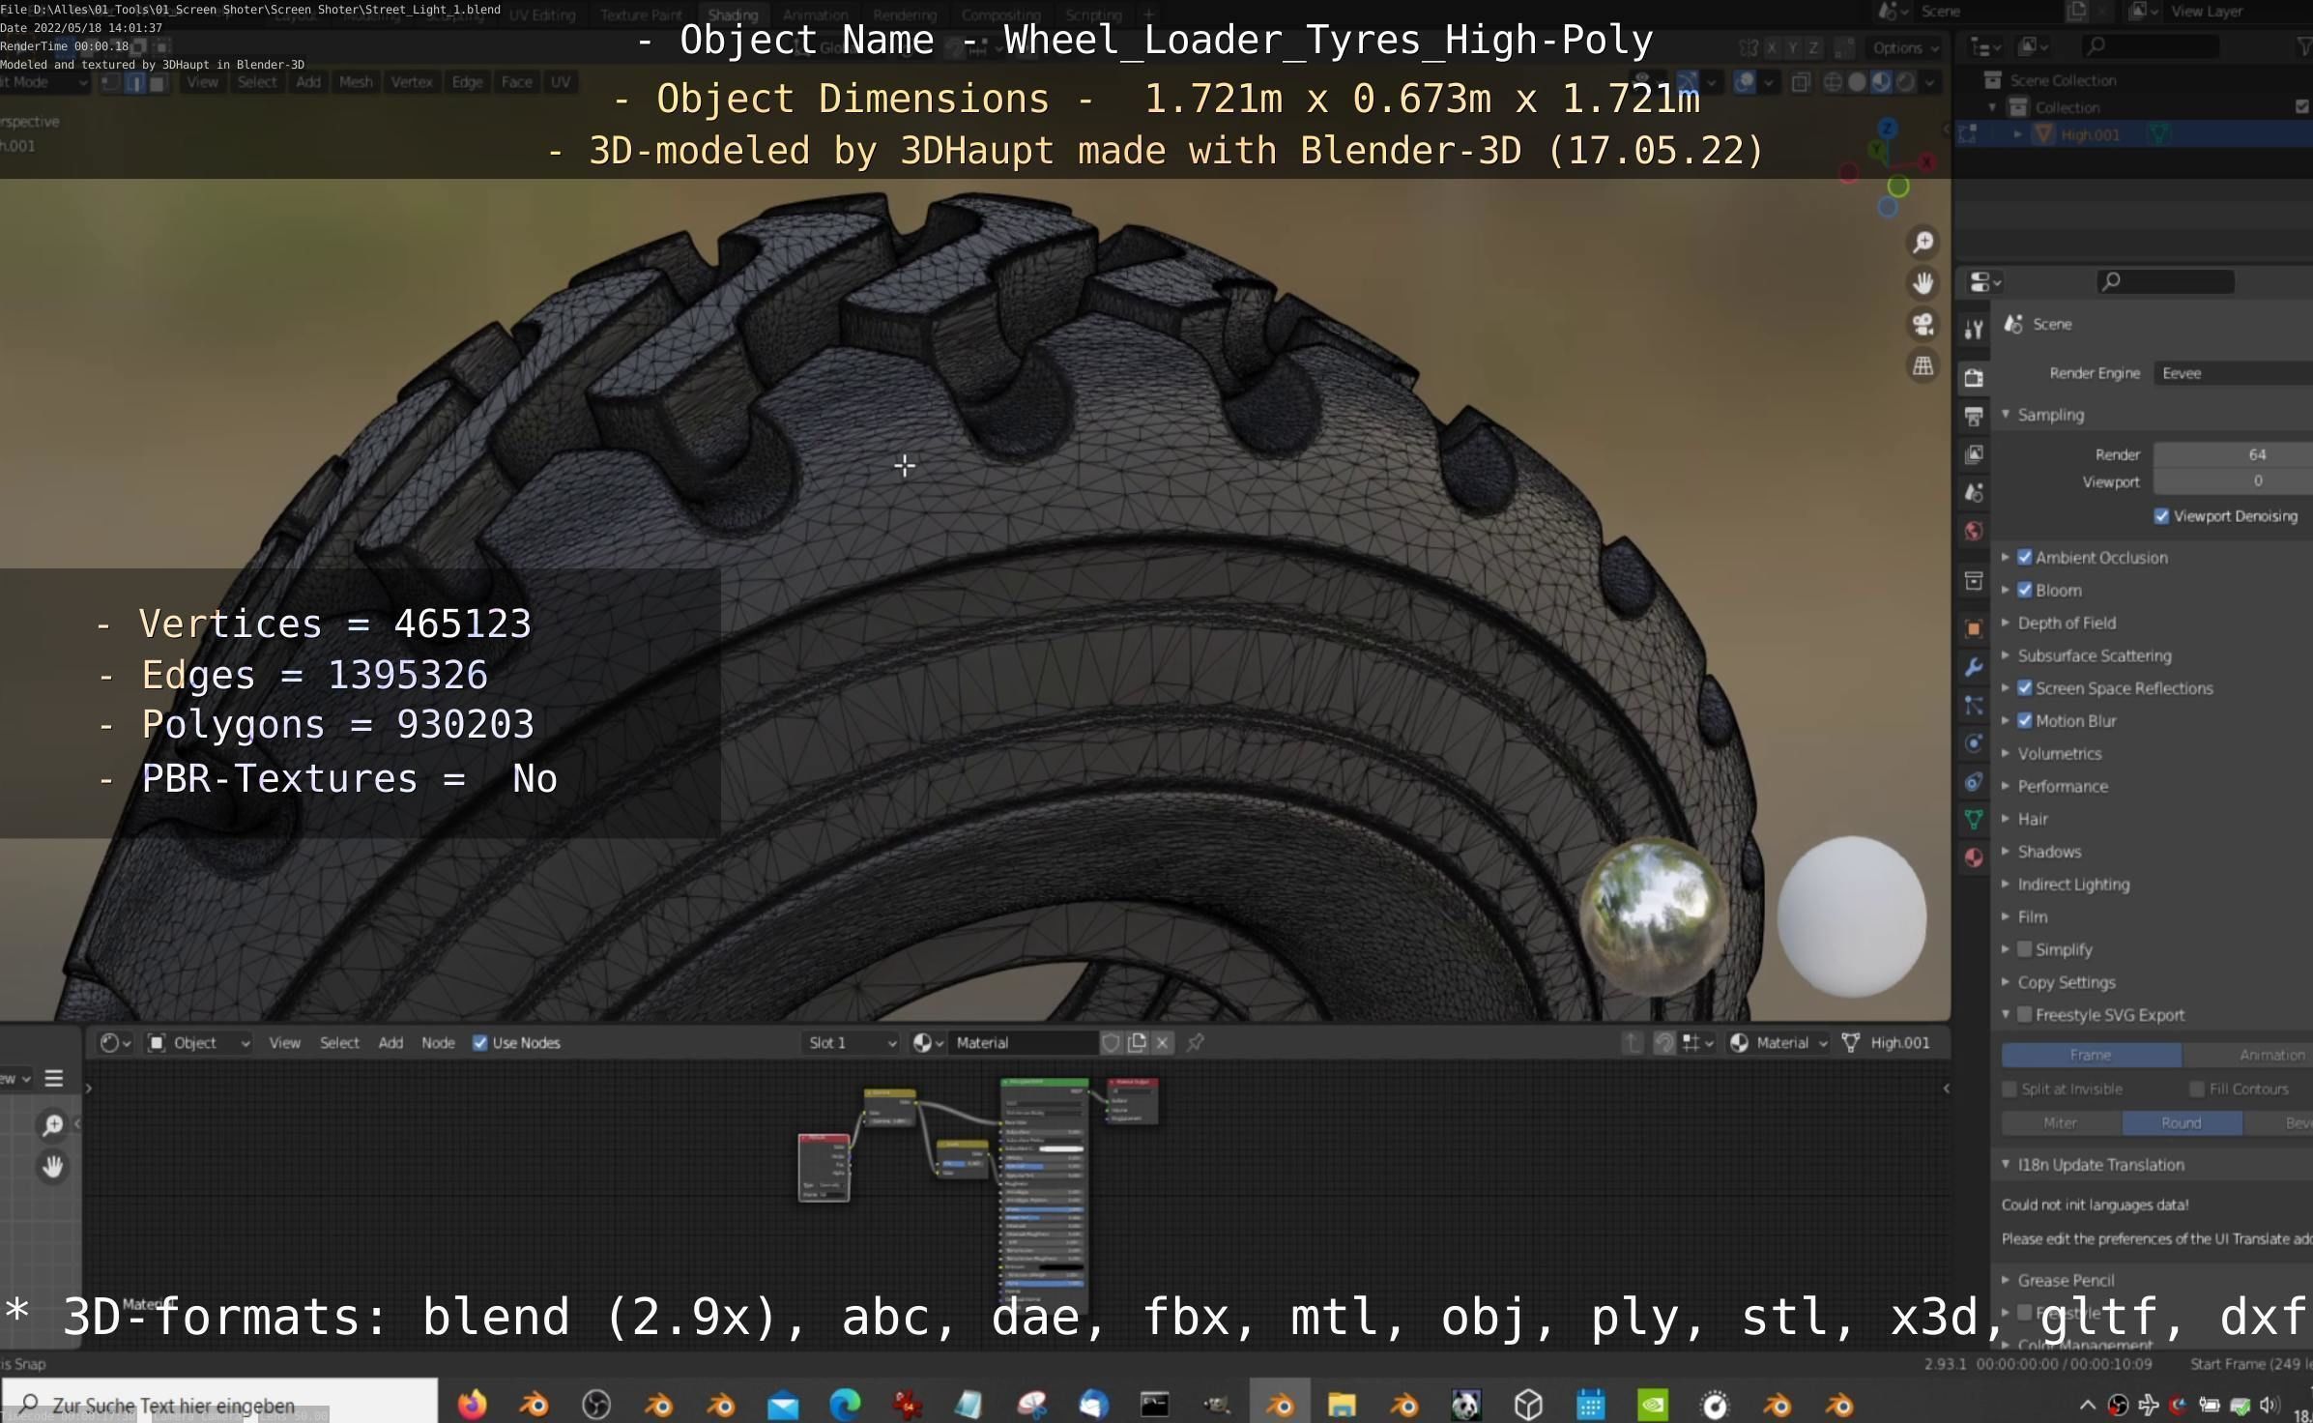The width and height of the screenshot is (2313, 1423).
Task: Open node editor View menu
Action: (284, 1042)
